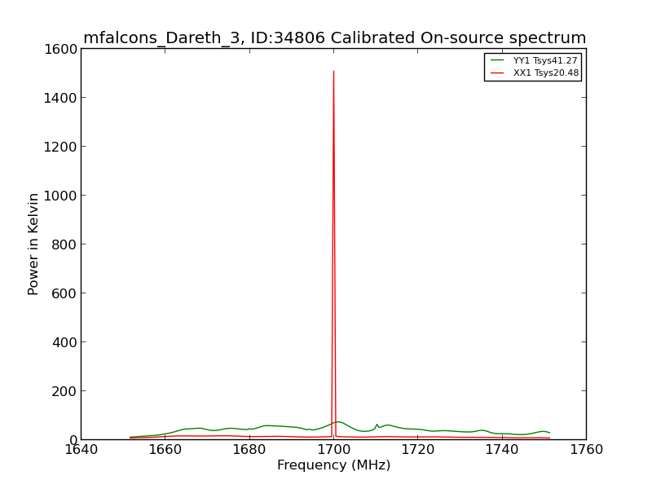Click the 200 y-axis tick label

[x=64, y=391]
